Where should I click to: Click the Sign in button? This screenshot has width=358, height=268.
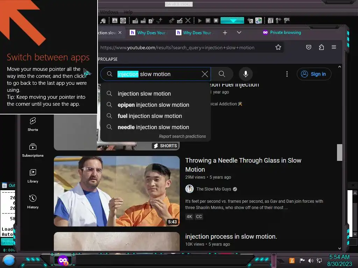pyautogui.click(x=314, y=74)
